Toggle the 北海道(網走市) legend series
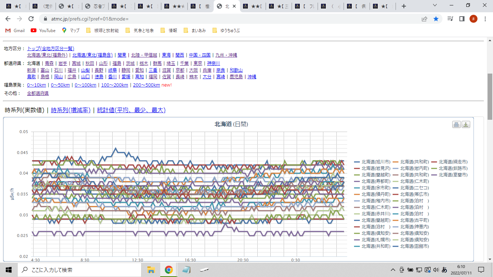This screenshot has height=277, width=493. (449, 162)
